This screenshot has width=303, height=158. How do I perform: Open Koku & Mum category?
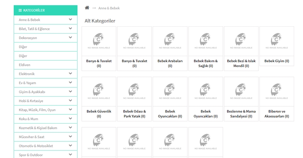pos(28,119)
